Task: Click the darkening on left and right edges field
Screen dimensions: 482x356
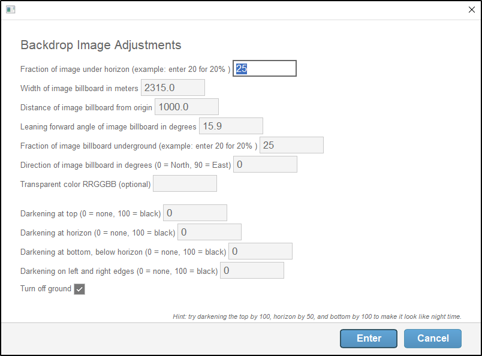Action: (252, 270)
